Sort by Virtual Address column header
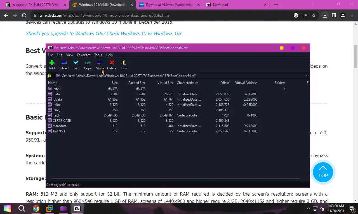The image size is (358, 214). tap(246, 83)
